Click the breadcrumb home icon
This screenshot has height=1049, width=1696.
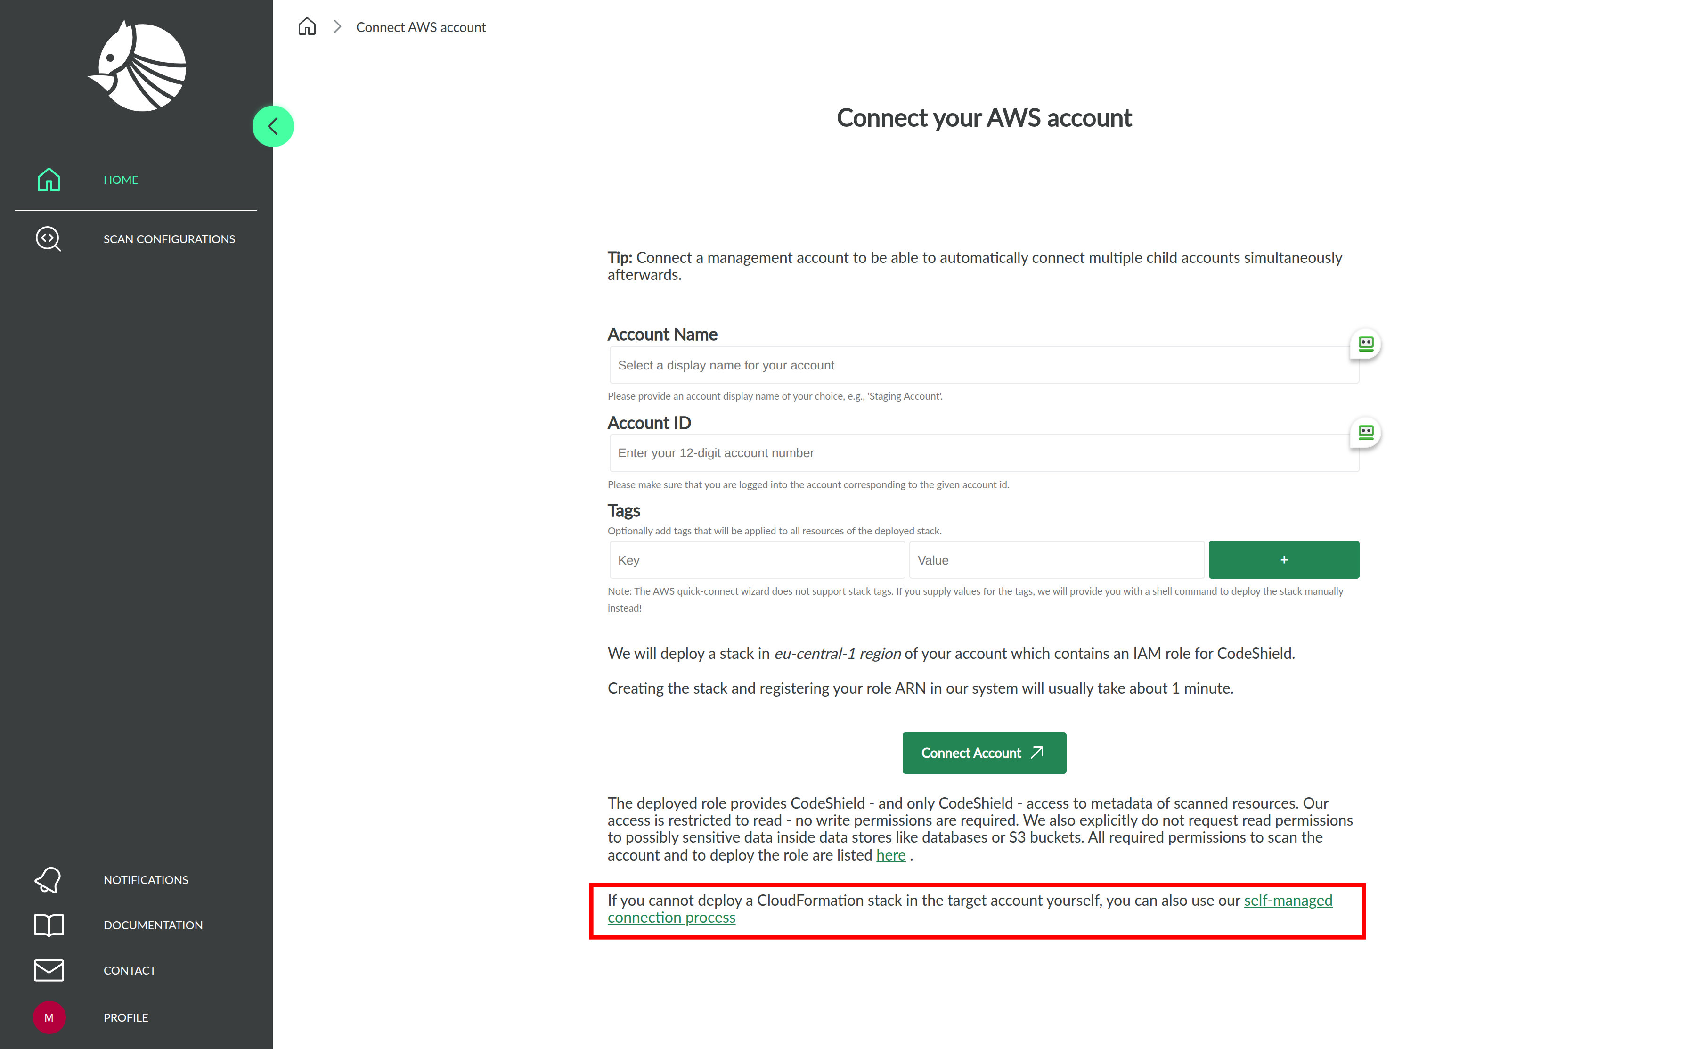click(307, 27)
